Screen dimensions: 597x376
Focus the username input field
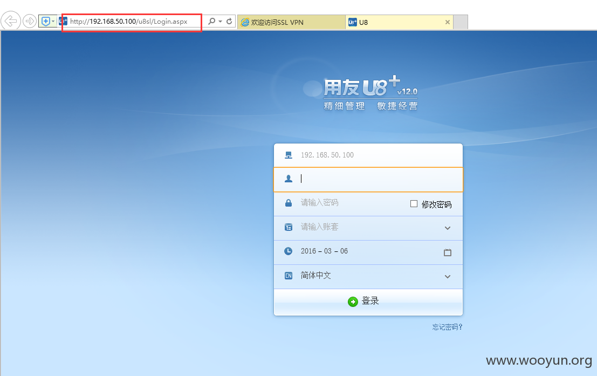point(368,179)
